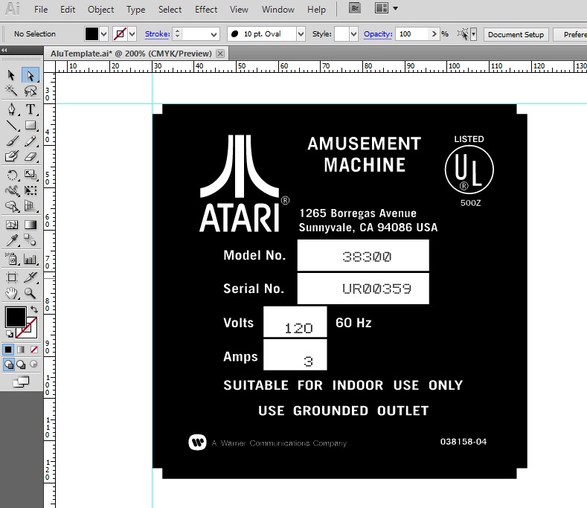Enable Draw Inside mode

pyautogui.click(x=33, y=364)
